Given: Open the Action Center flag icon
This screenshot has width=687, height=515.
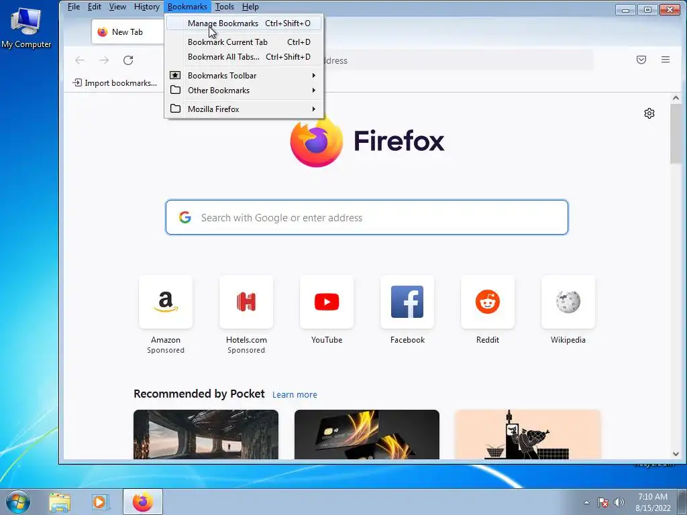Looking at the screenshot, I should [603, 502].
